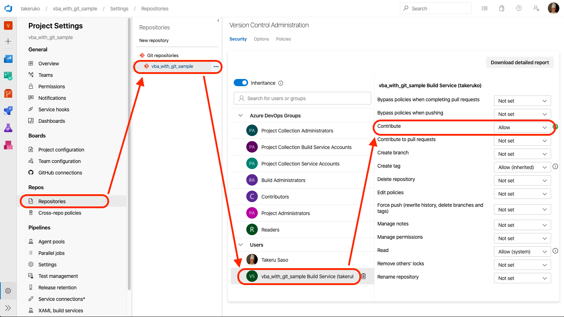
Task: Click the info icon beside Create tag
Action: (x=555, y=166)
